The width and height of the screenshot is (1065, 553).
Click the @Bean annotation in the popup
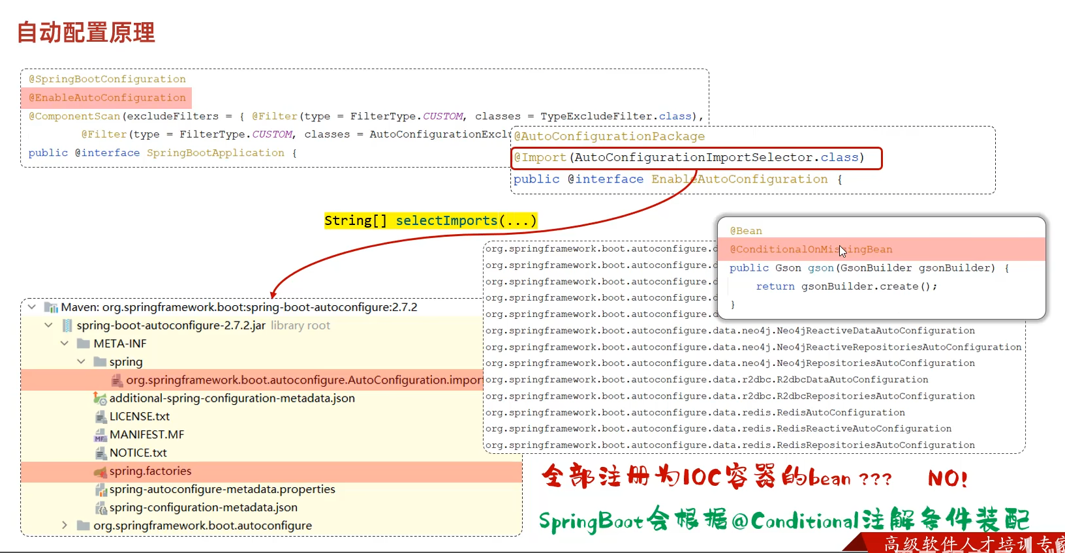[x=746, y=231]
